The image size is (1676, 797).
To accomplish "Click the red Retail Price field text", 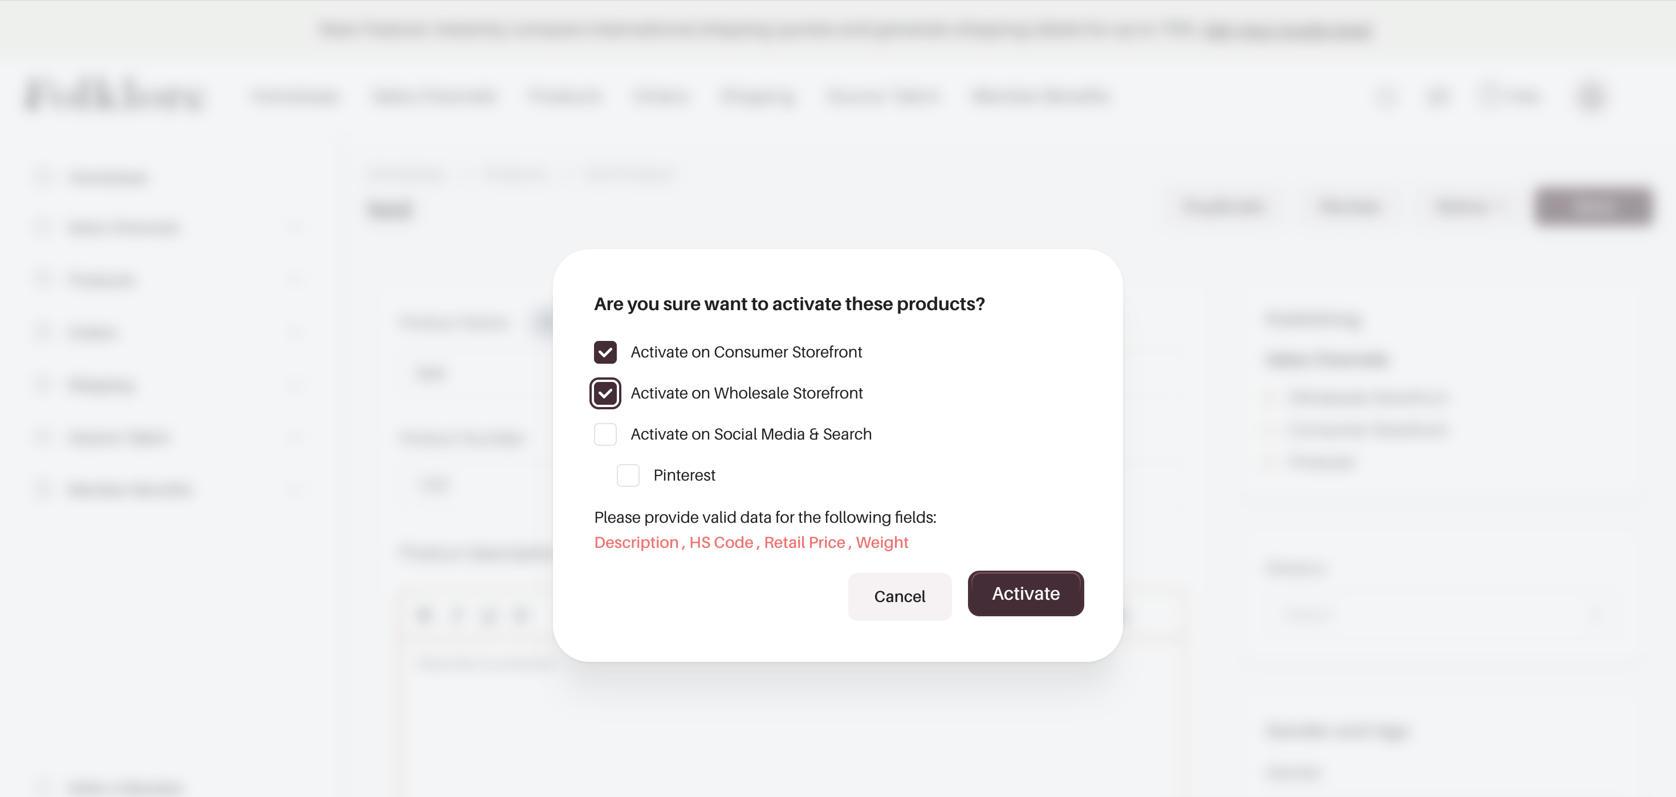I will pos(804,542).
